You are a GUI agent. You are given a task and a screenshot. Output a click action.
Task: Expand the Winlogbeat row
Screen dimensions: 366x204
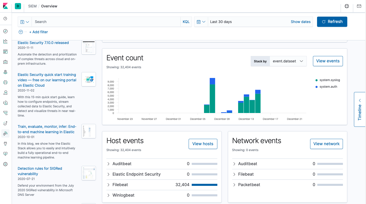tap(108, 195)
